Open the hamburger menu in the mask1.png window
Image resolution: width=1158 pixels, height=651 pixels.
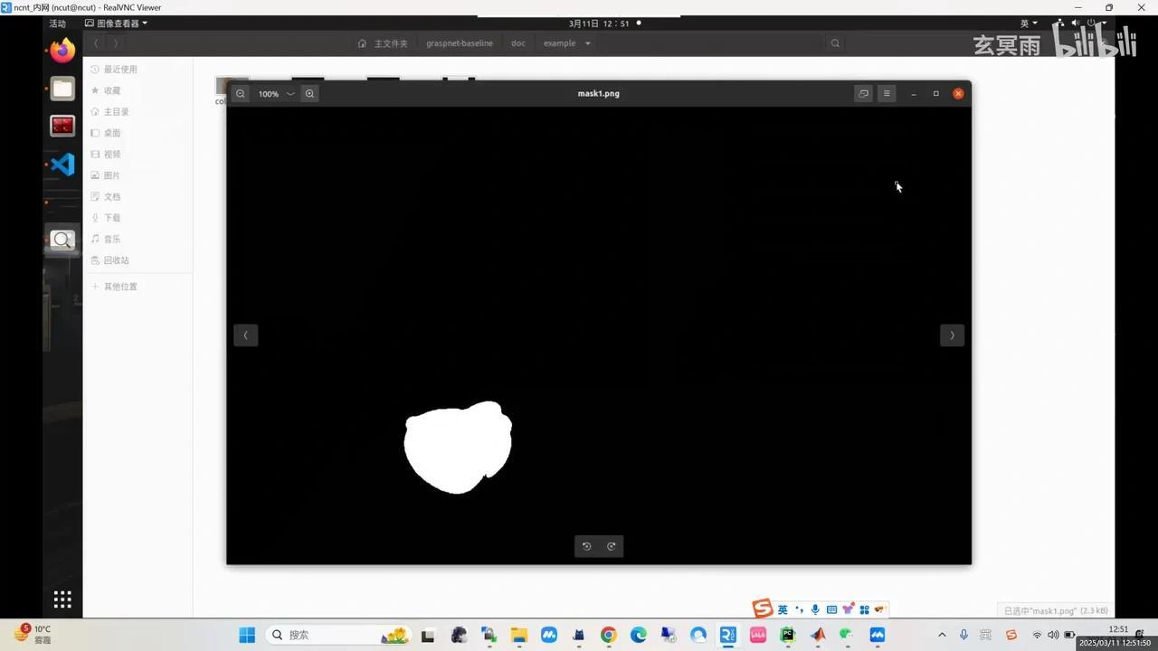pos(887,93)
